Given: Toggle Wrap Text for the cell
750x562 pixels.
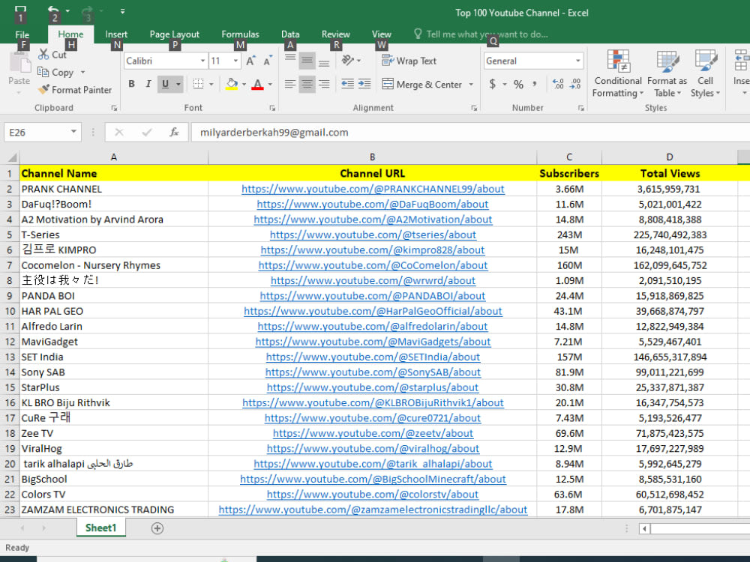Looking at the screenshot, I should point(409,61).
